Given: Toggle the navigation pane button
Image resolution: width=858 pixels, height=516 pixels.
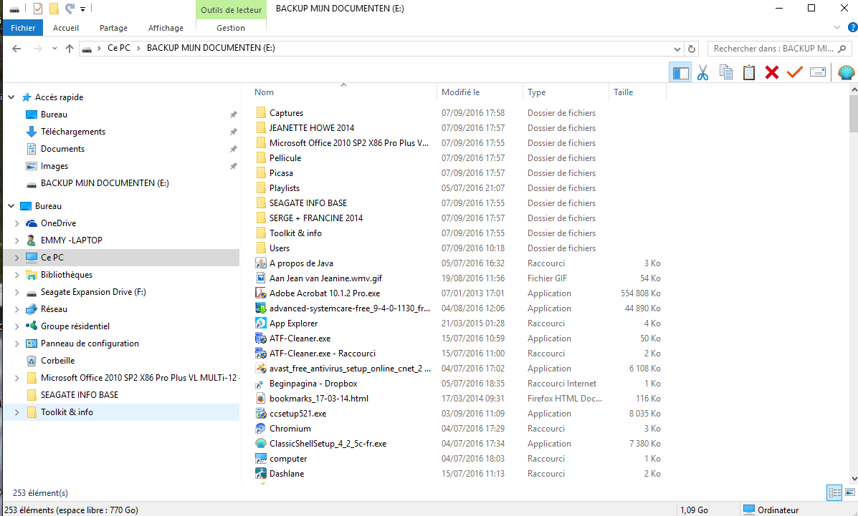Looking at the screenshot, I should click(x=680, y=72).
